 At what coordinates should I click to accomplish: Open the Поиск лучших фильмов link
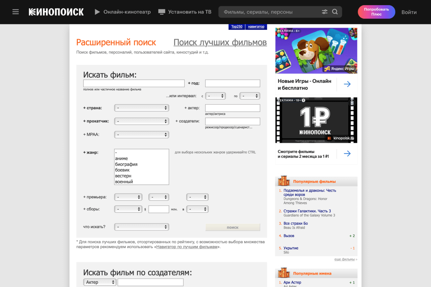pos(220,42)
